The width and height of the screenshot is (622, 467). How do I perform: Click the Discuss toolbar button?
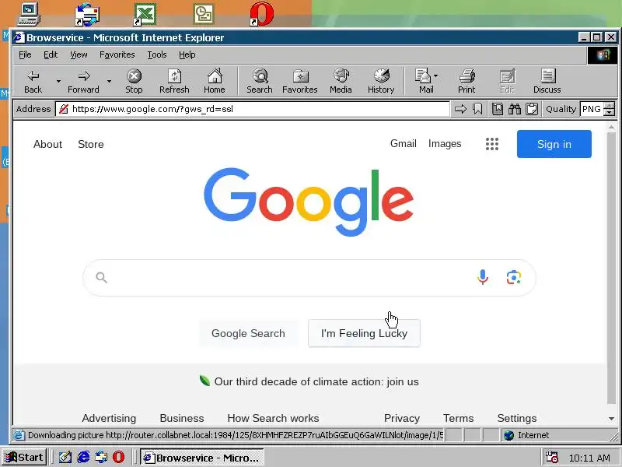[x=547, y=82]
